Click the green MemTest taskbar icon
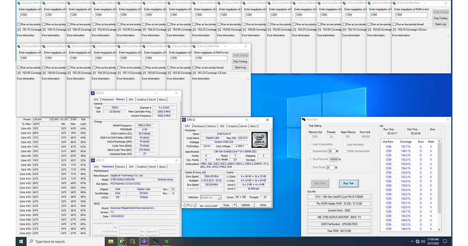 tap(167, 241)
